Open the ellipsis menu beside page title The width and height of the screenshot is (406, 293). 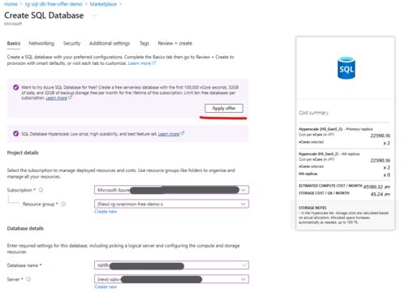[x=95, y=15]
